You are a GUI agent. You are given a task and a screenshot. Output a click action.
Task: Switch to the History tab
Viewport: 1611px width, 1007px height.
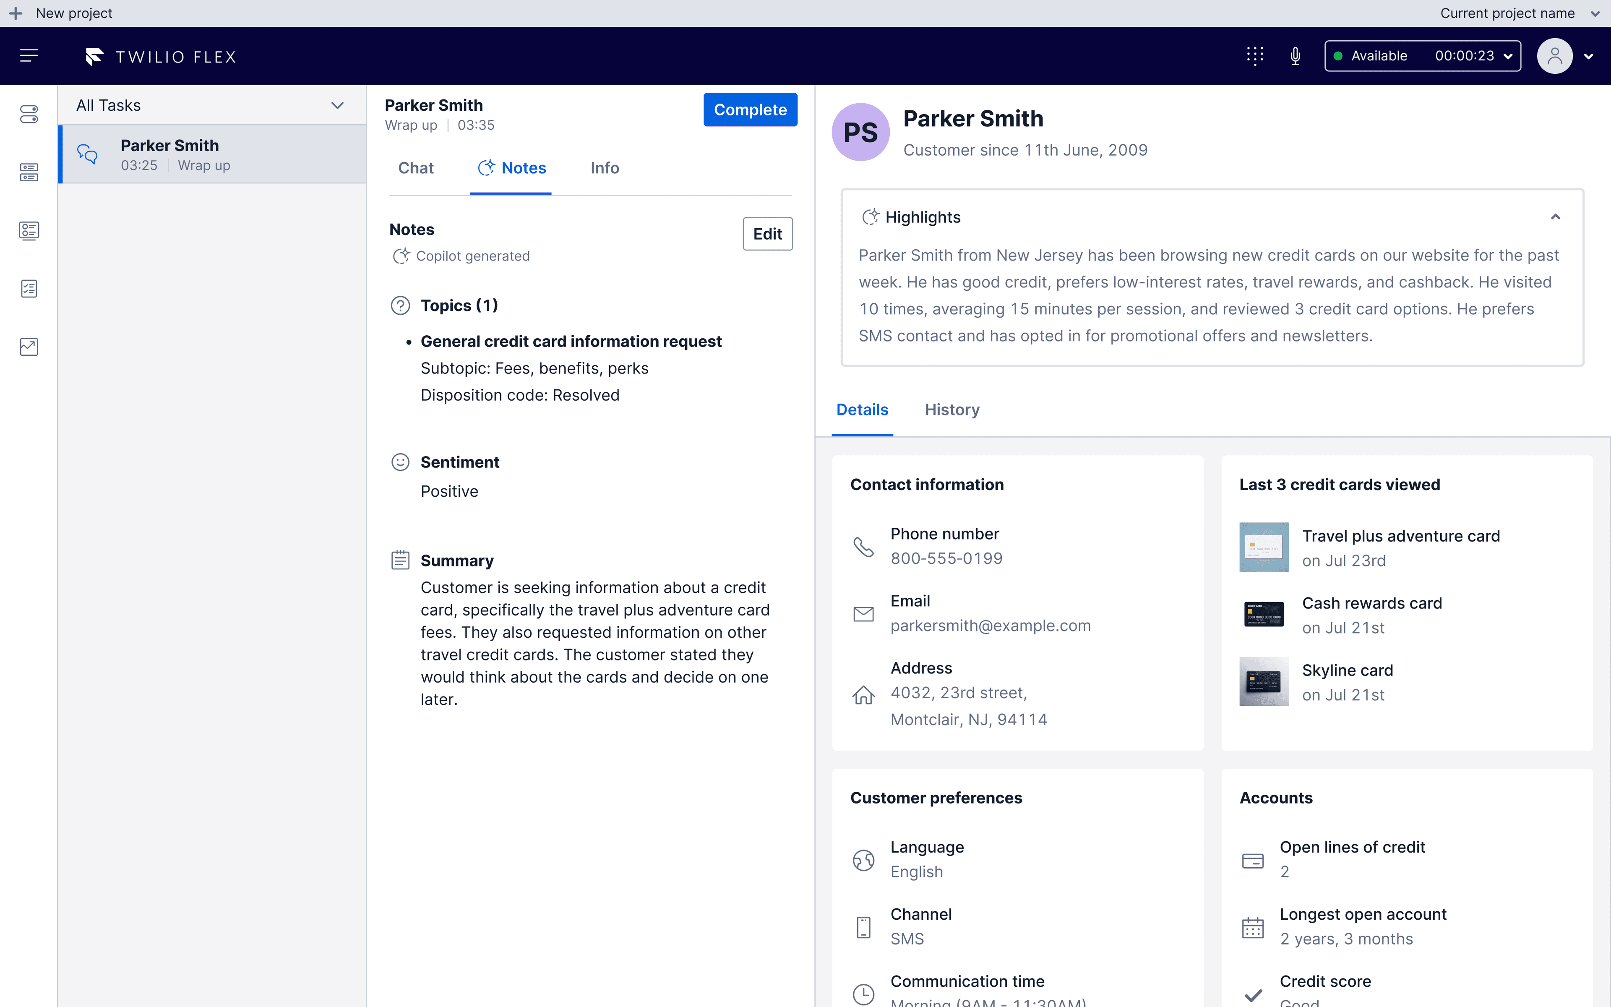pyautogui.click(x=952, y=410)
